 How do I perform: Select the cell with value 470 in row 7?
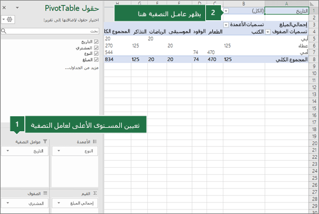tap(215, 53)
